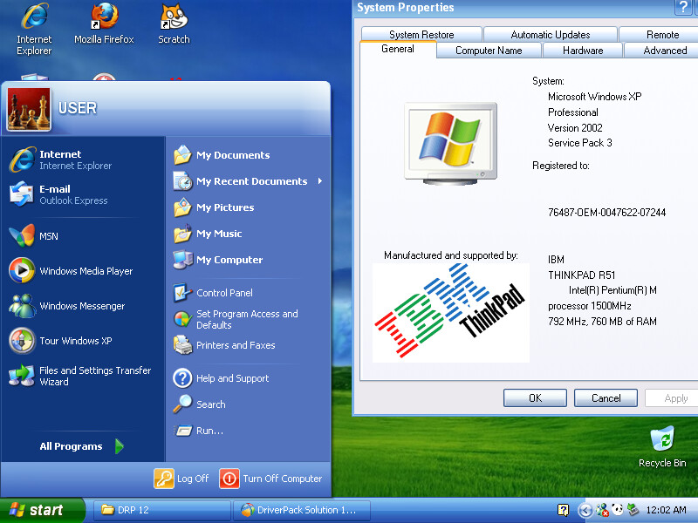Switch to Computer Name tab
Image resolution: width=698 pixels, height=523 pixels.
(489, 51)
